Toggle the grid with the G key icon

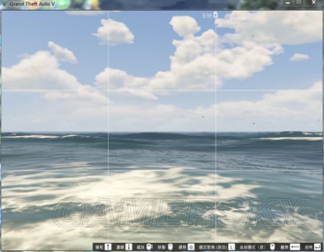coord(191,247)
